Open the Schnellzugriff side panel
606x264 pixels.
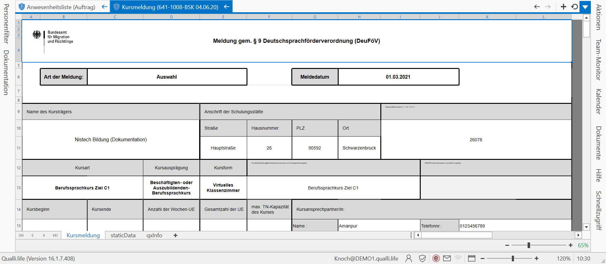tap(598, 211)
